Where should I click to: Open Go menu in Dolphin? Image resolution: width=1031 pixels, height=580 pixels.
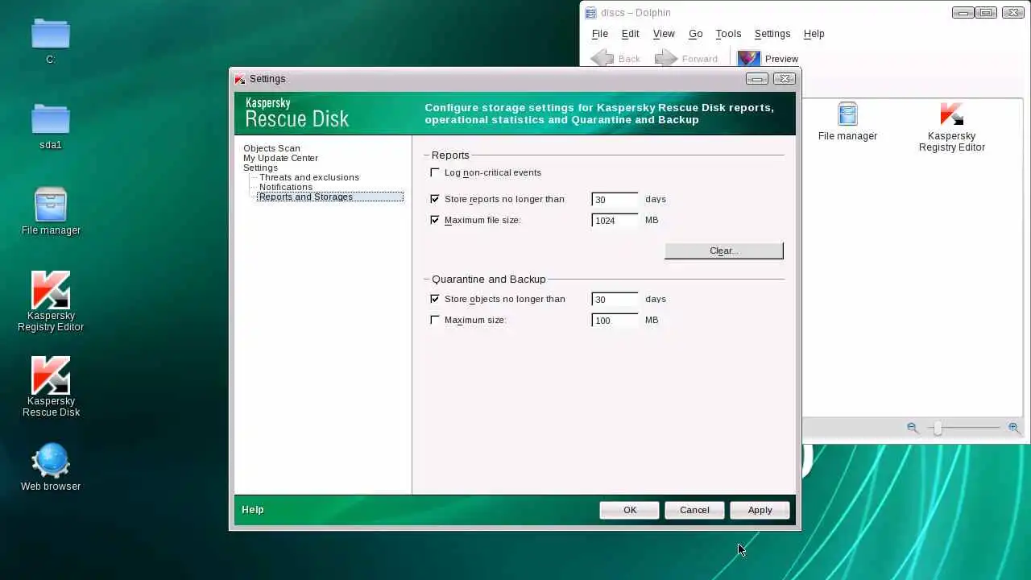695,34
